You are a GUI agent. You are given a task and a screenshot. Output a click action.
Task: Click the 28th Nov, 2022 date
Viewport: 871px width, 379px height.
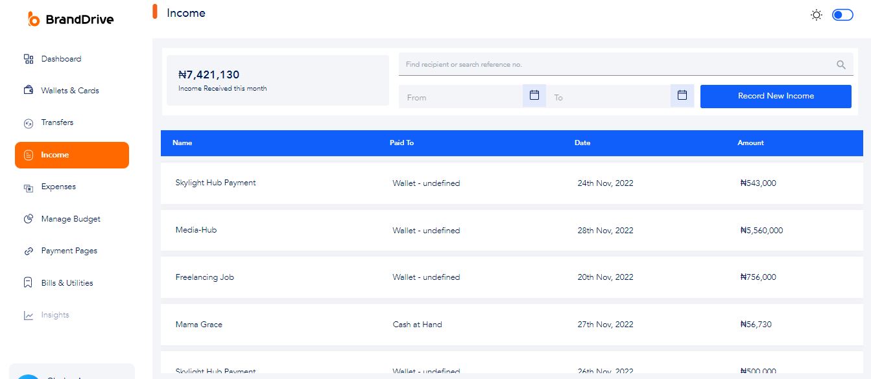point(605,231)
